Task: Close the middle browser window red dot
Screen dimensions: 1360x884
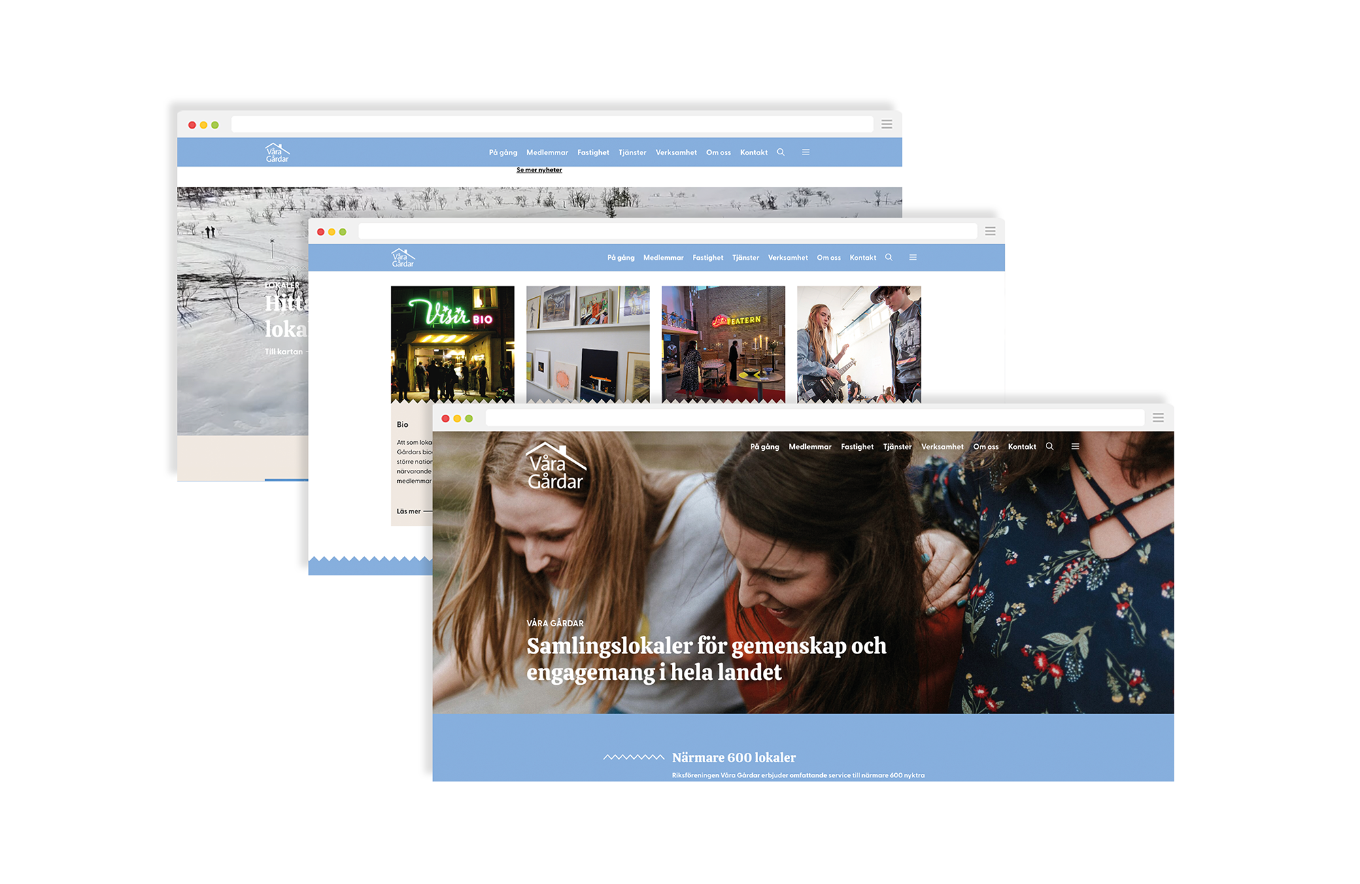Action: coord(320,232)
